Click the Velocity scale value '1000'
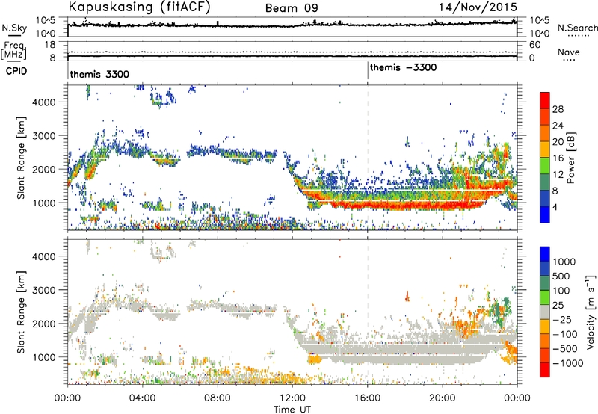Image resolution: width=598 pixels, height=414 pixels. click(x=564, y=262)
